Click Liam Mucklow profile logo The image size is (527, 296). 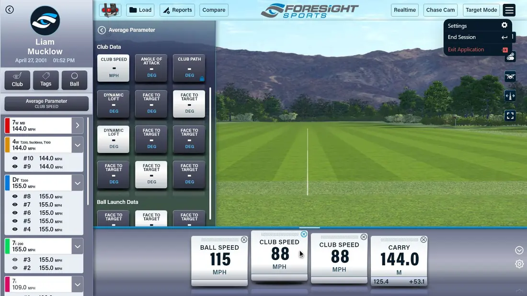(x=45, y=21)
